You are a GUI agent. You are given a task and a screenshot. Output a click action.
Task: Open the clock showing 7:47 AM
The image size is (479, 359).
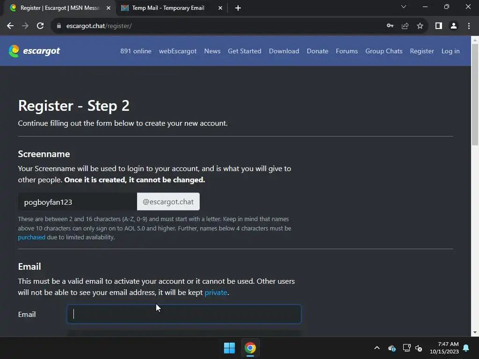point(444,348)
